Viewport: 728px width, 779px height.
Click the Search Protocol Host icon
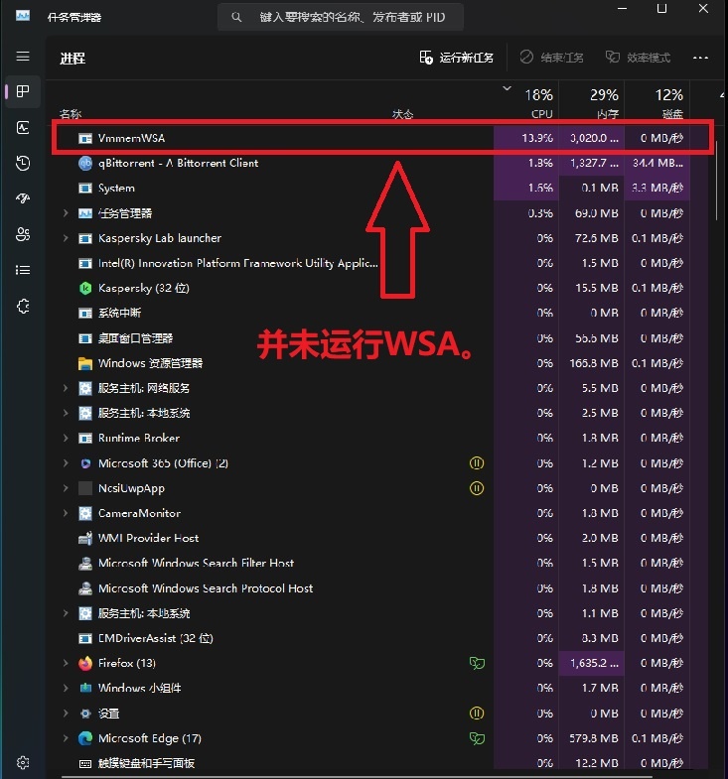(x=85, y=588)
